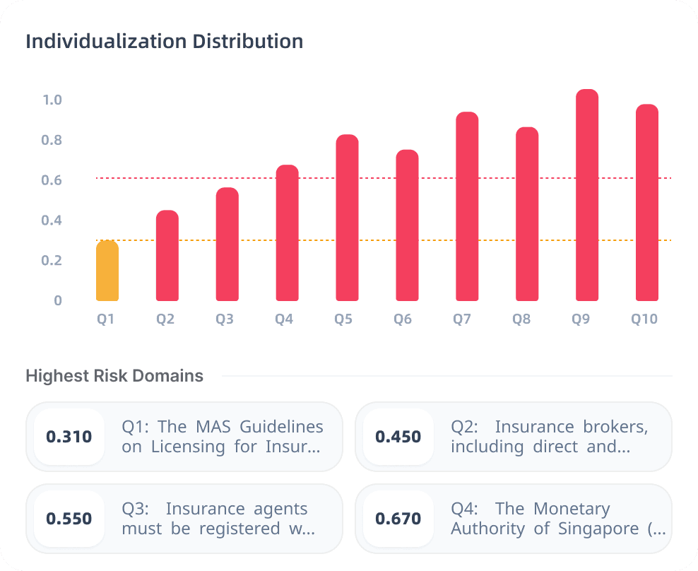Click the 0.550 score badge

[x=69, y=519]
